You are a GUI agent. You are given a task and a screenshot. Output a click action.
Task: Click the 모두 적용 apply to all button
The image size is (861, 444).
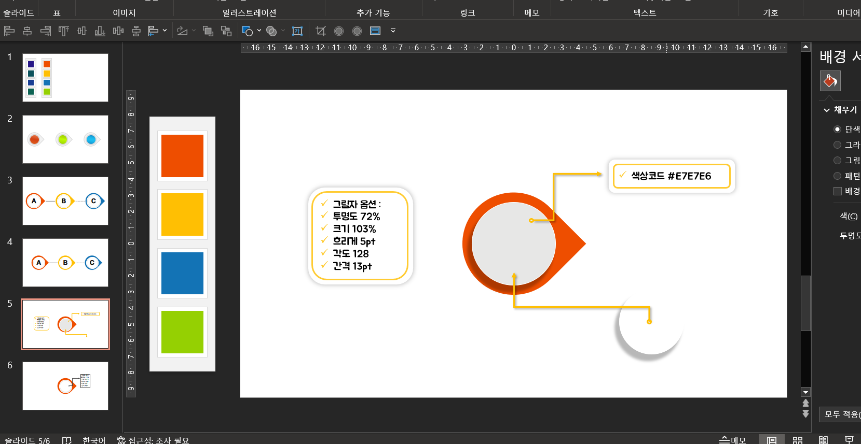tap(841, 414)
